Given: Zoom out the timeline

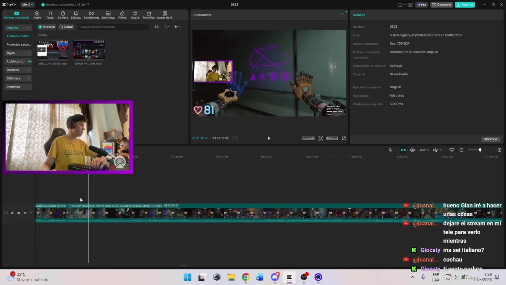Looking at the screenshot, I should tap(461, 150).
